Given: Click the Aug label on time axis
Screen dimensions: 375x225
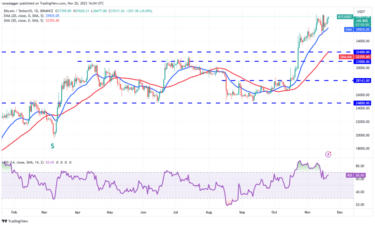Looking at the screenshot, I should (209, 212).
